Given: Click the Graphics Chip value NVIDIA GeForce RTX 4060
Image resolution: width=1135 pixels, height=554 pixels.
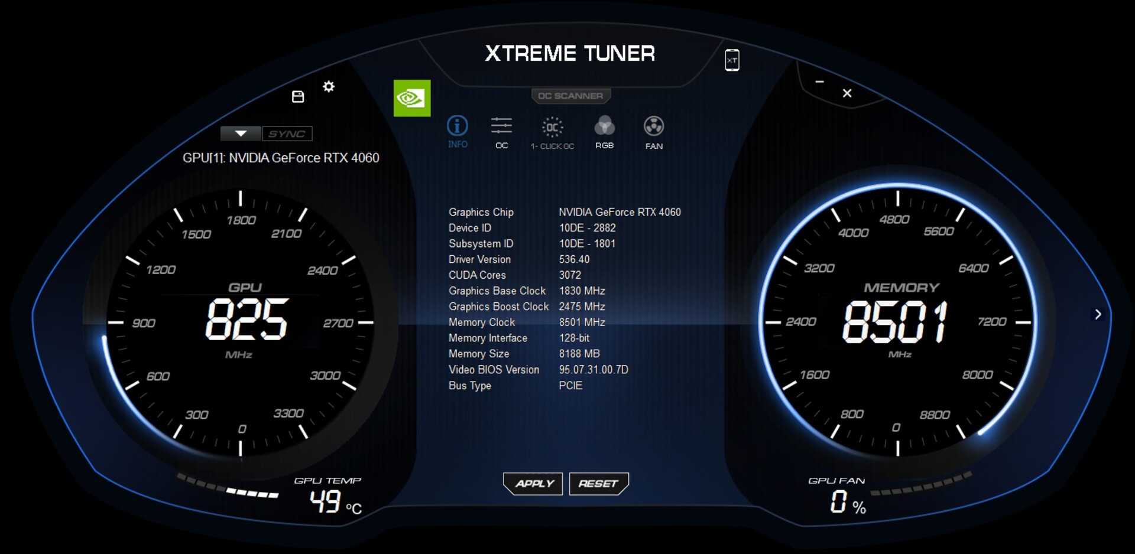Looking at the screenshot, I should click(620, 212).
